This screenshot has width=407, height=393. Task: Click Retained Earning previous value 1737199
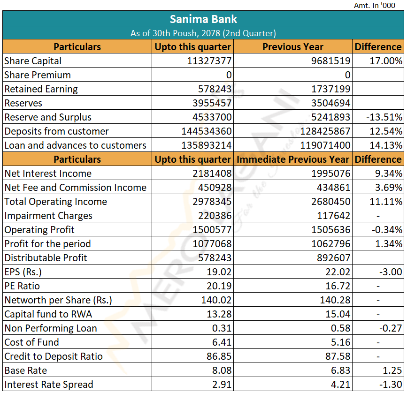pyautogui.click(x=330, y=89)
